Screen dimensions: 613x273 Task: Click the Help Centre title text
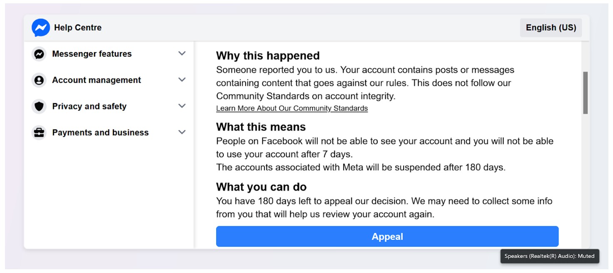tap(78, 28)
